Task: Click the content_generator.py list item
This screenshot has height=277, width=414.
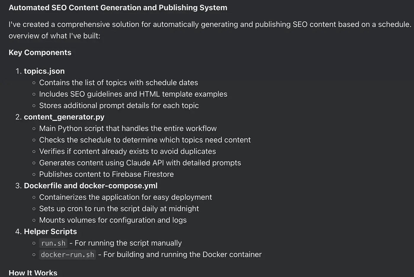Action: 64,117
